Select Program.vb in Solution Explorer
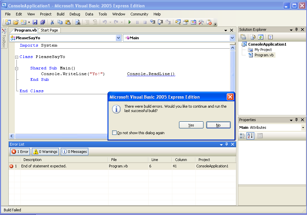The height and width of the screenshot is (215, 307). pyautogui.click(x=264, y=55)
